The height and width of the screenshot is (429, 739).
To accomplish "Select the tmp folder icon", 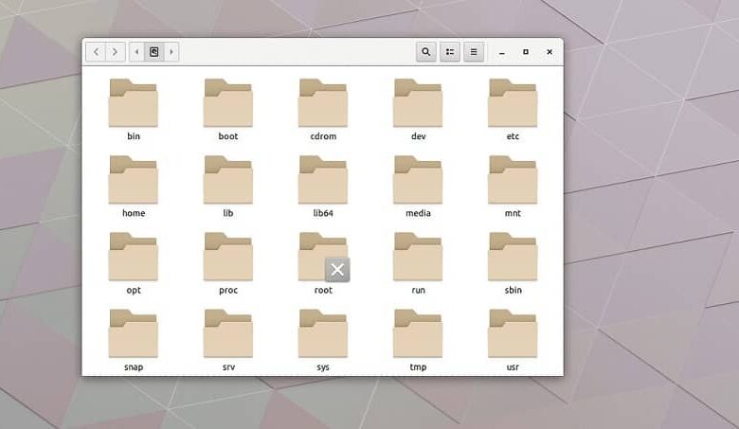I will (418, 333).
